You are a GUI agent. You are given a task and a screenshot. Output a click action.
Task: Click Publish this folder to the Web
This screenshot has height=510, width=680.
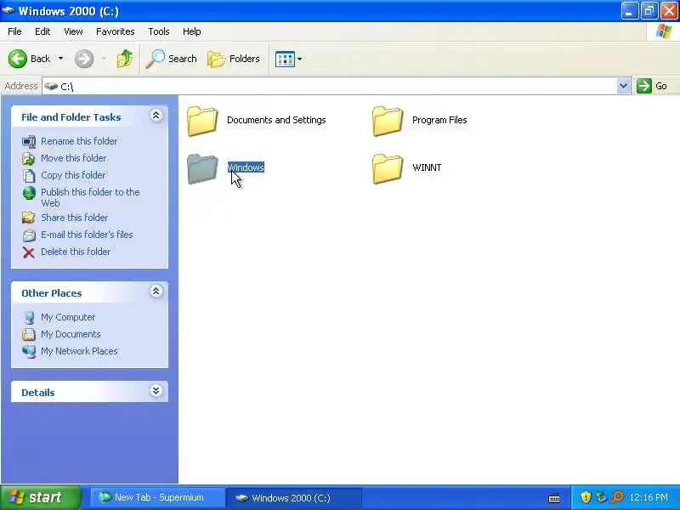90,197
